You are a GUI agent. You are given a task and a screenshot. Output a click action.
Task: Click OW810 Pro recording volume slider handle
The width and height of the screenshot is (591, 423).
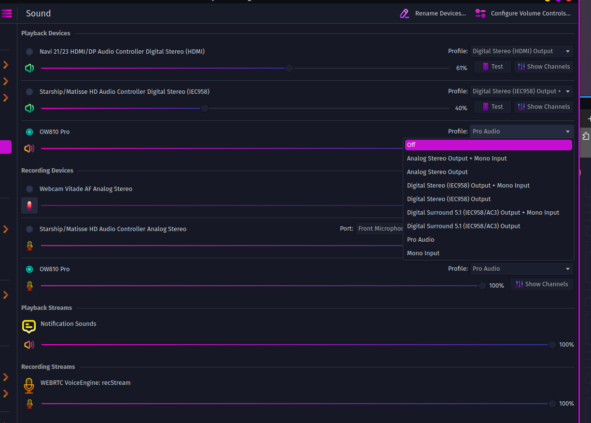[482, 286]
